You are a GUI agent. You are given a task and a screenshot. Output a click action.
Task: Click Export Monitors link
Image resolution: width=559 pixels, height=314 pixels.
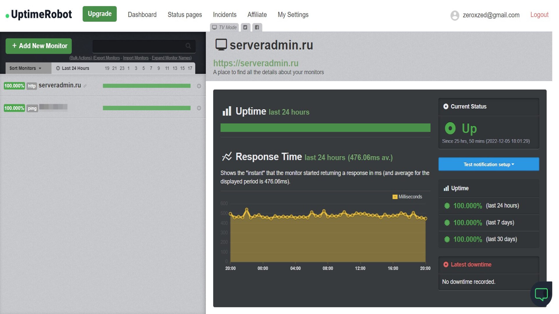click(106, 58)
